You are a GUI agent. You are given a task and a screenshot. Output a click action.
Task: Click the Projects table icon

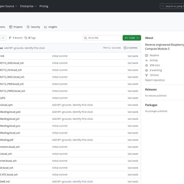pos(11,27)
